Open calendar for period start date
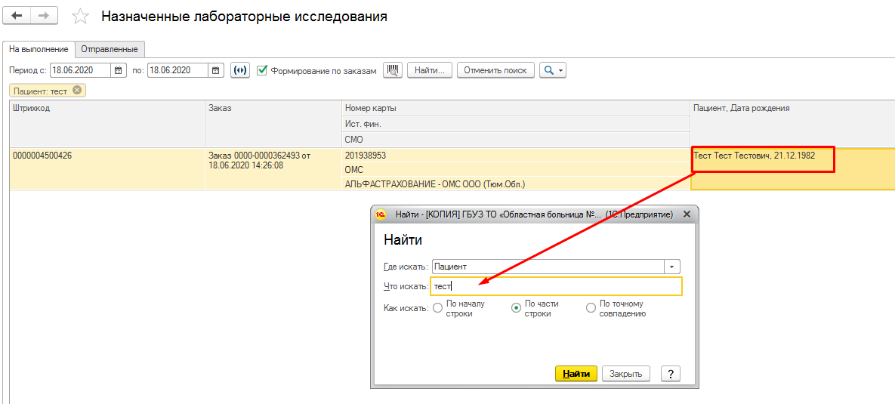 coord(119,70)
